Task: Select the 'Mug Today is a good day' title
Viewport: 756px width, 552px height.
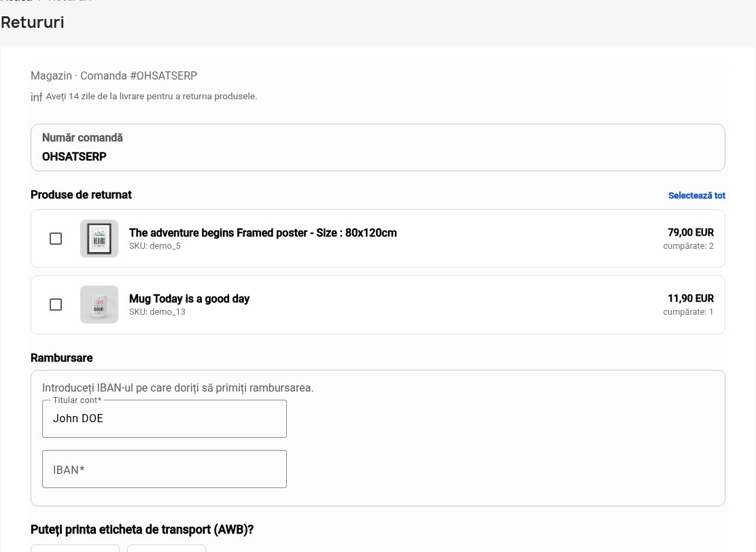Action: 190,299
